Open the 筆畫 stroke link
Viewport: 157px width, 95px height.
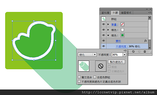[x=115, y=24]
